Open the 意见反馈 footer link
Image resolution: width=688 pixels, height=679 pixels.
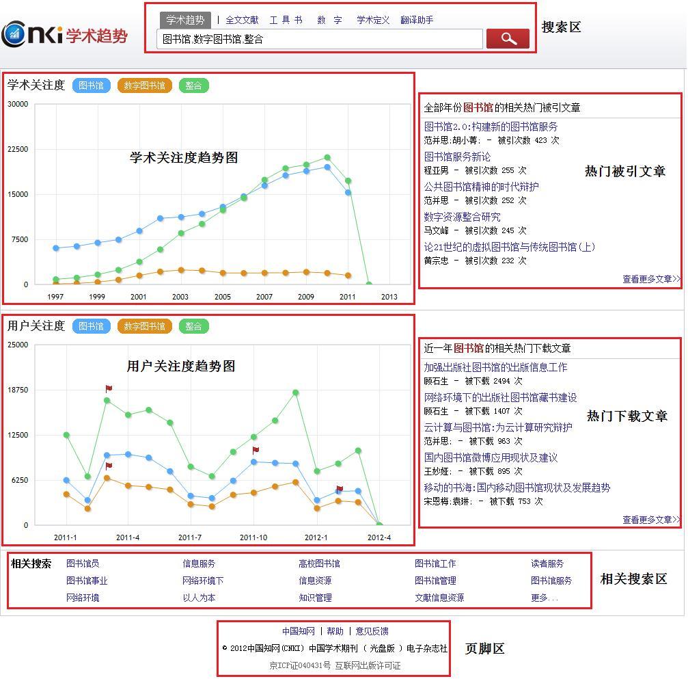tap(372, 631)
